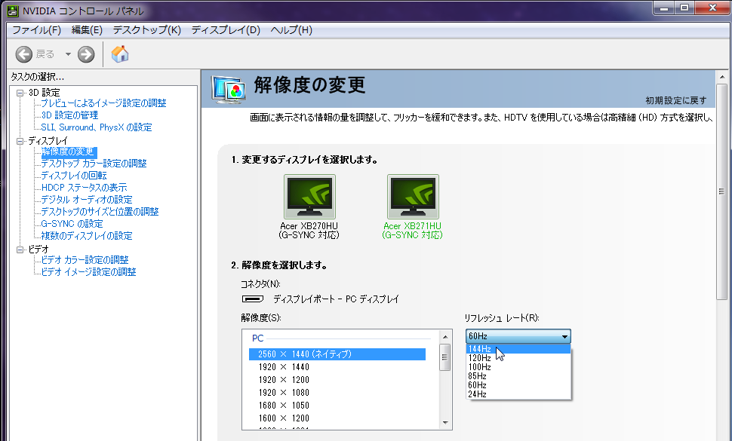Open the ファイル(F) menu
The image size is (732, 441).
[x=36, y=30]
